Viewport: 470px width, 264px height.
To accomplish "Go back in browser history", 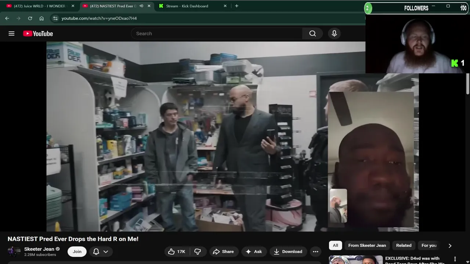I will click(7, 18).
